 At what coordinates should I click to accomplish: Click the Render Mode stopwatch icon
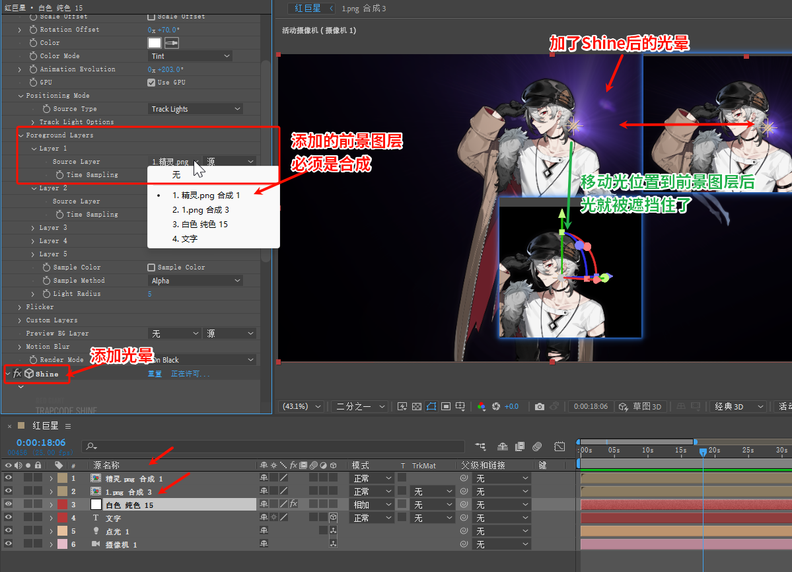point(33,360)
